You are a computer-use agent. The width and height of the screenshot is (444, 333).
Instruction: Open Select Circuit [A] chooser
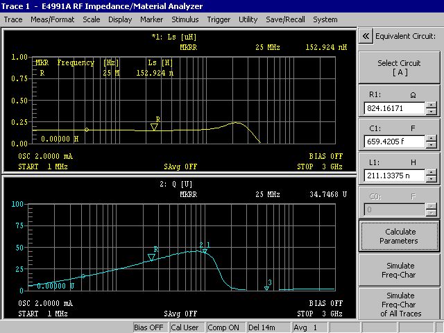point(398,67)
